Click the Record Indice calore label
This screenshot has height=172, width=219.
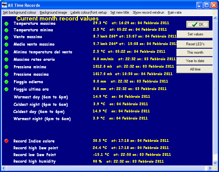pos(34,141)
